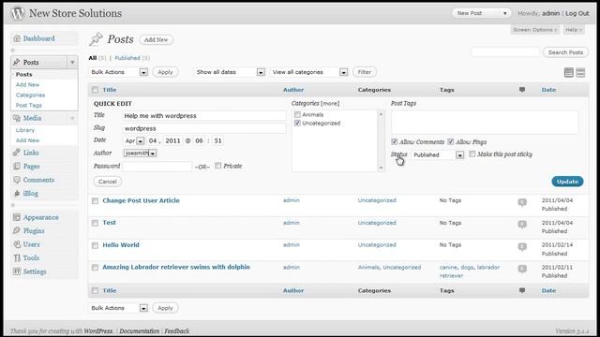
Task: Click in the Post Tags text area
Action: 485,122
